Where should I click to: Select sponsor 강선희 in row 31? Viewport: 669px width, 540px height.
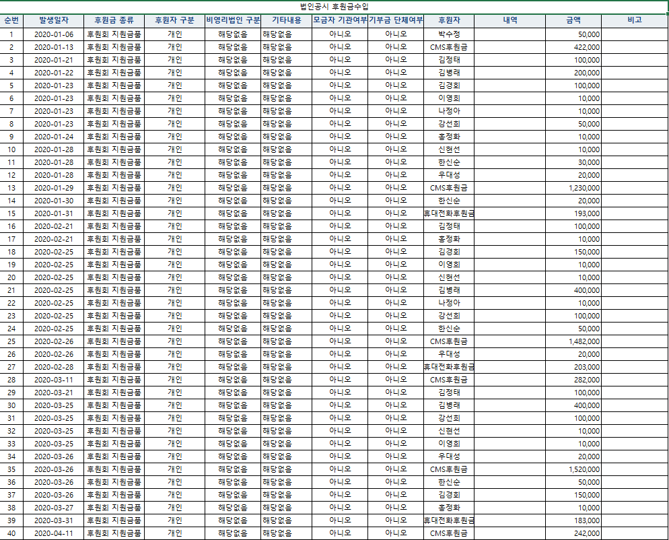(x=449, y=419)
